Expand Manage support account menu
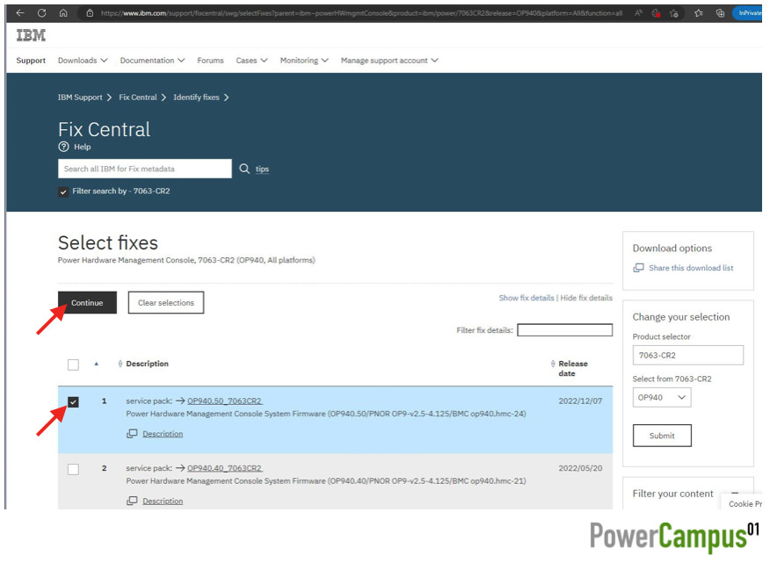Viewport: 770px width, 563px height. coord(389,61)
